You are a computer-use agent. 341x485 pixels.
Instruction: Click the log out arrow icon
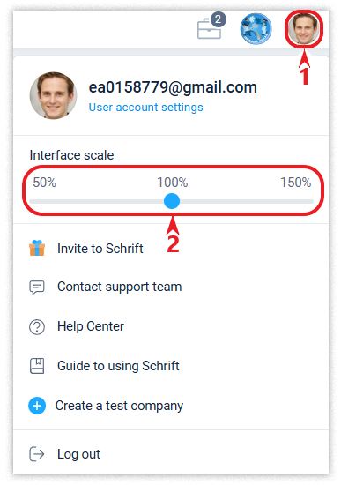point(37,454)
